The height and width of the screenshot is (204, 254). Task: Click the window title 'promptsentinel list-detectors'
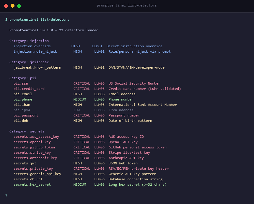point(127,5)
